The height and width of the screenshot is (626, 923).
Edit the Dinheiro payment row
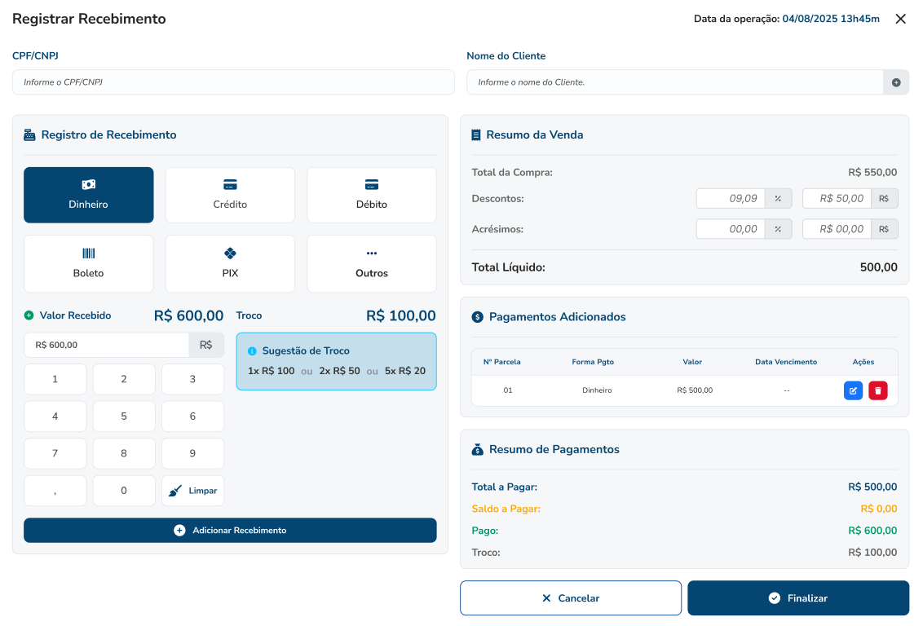[x=853, y=391]
